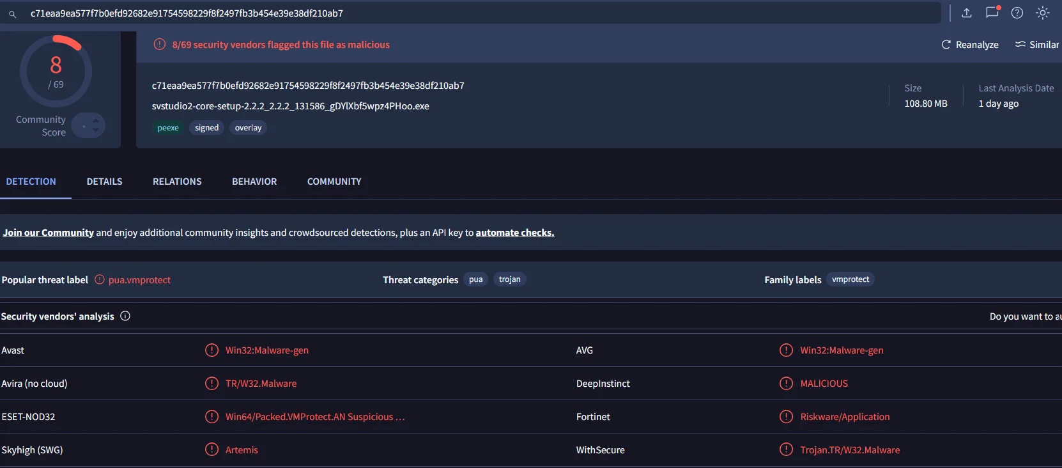Switch to the DETECTION tab
This screenshot has height=468, width=1062.
pyautogui.click(x=31, y=182)
